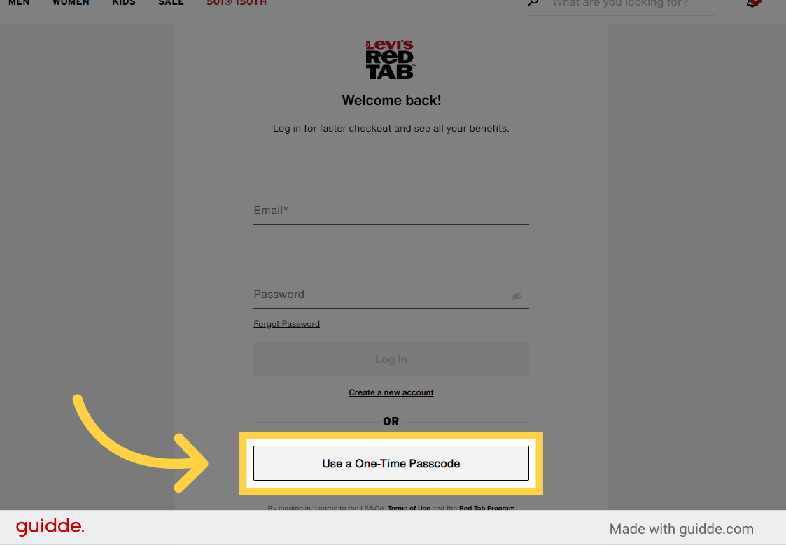
Task: Click into the Email field
Action: tap(391, 211)
